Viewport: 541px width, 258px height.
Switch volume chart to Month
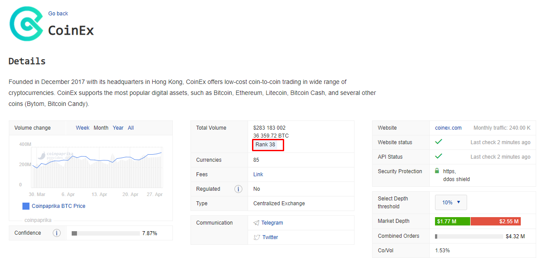click(101, 128)
